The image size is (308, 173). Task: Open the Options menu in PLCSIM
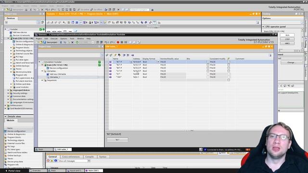pyautogui.click(x=64, y=38)
